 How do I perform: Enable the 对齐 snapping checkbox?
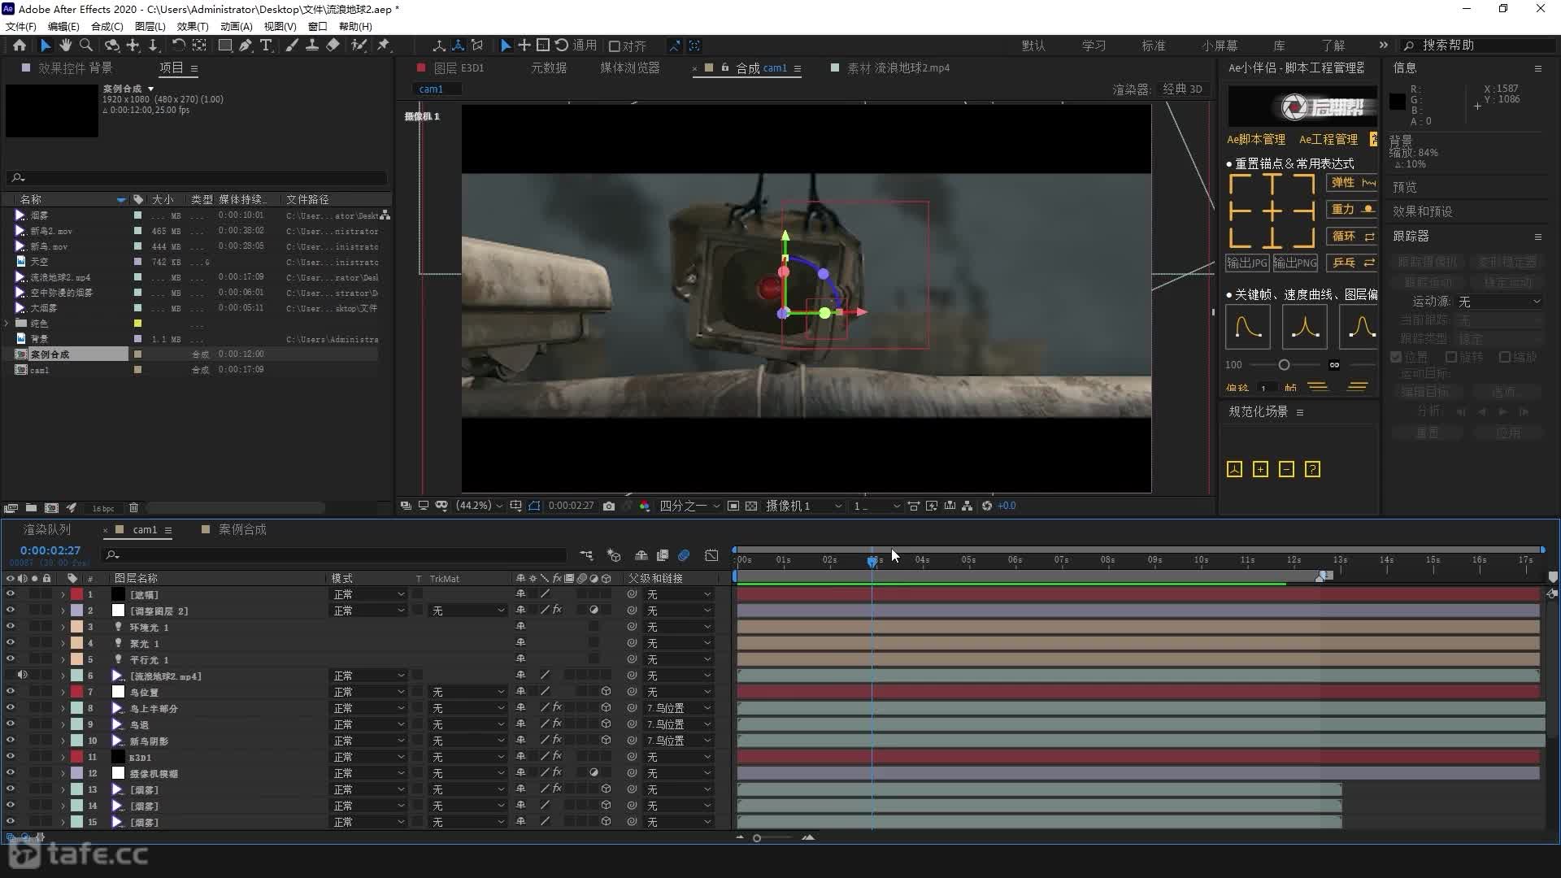pos(615,46)
